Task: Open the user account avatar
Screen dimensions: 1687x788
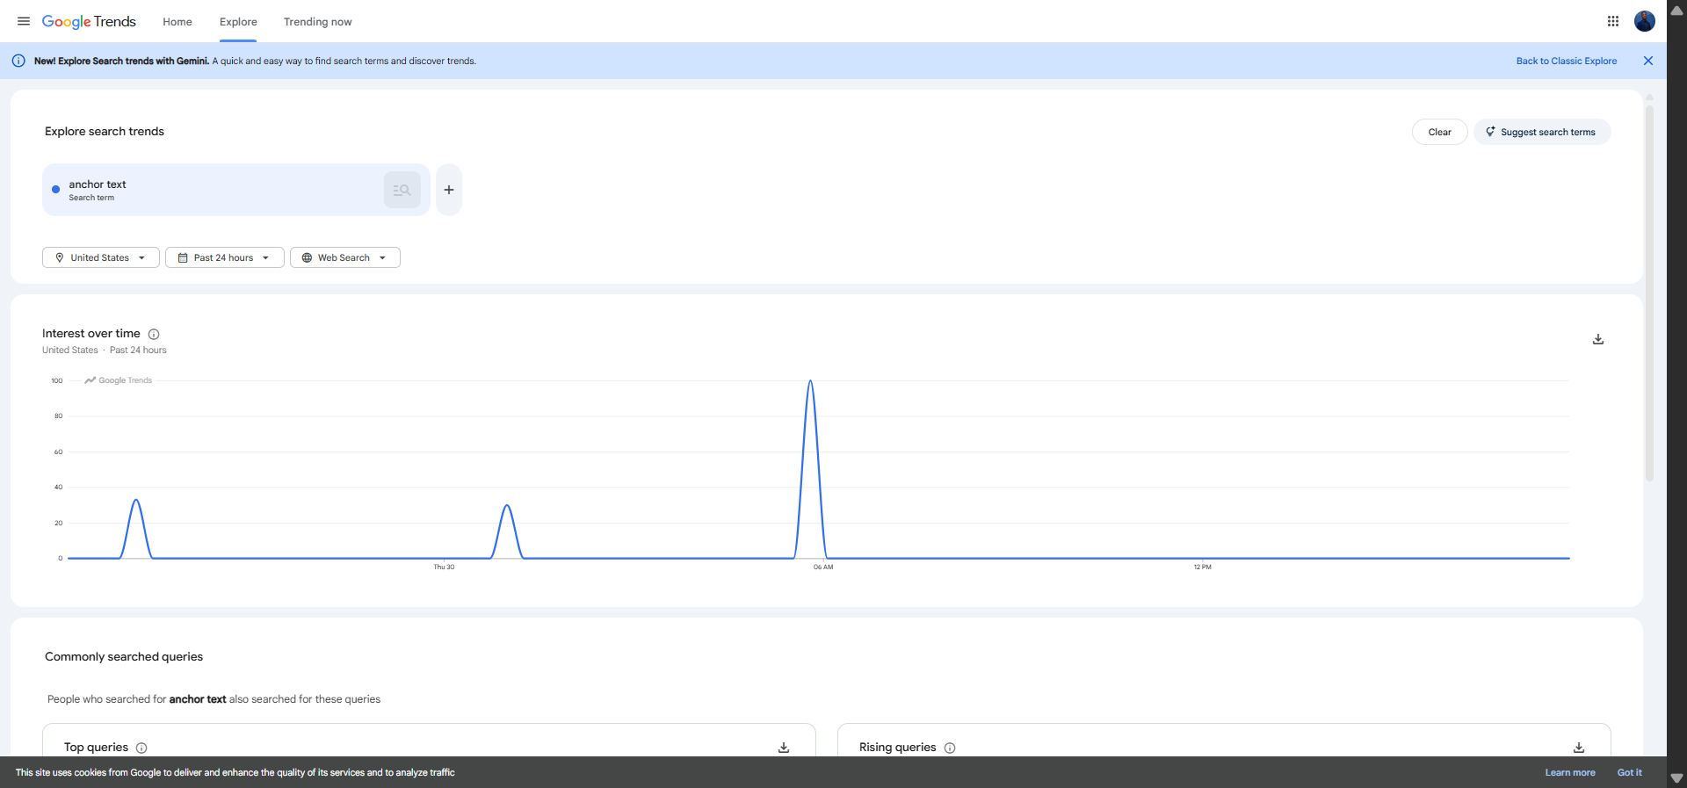Action: pyautogui.click(x=1645, y=21)
